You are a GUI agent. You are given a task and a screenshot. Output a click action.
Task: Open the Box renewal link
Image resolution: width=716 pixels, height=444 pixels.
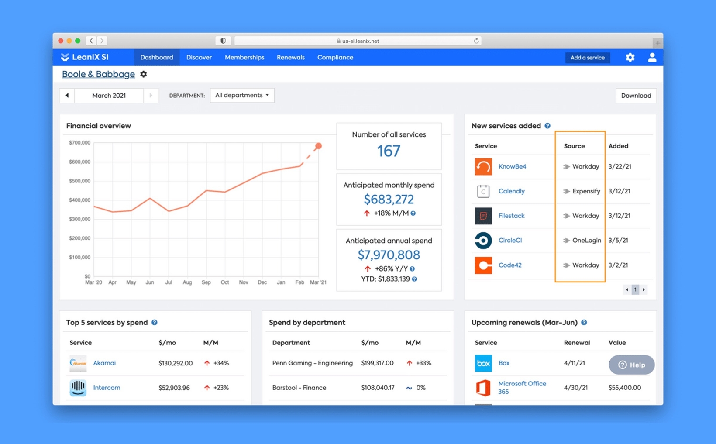504,363
